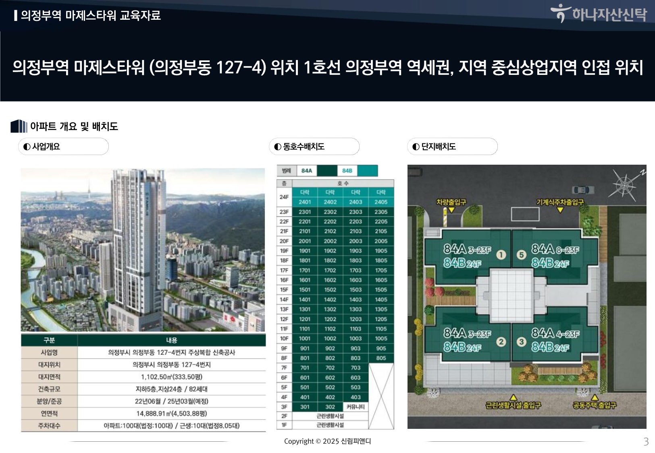Screen dimensions: 655x453
Task: Click the 24F floor label
Action: (284, 197)
